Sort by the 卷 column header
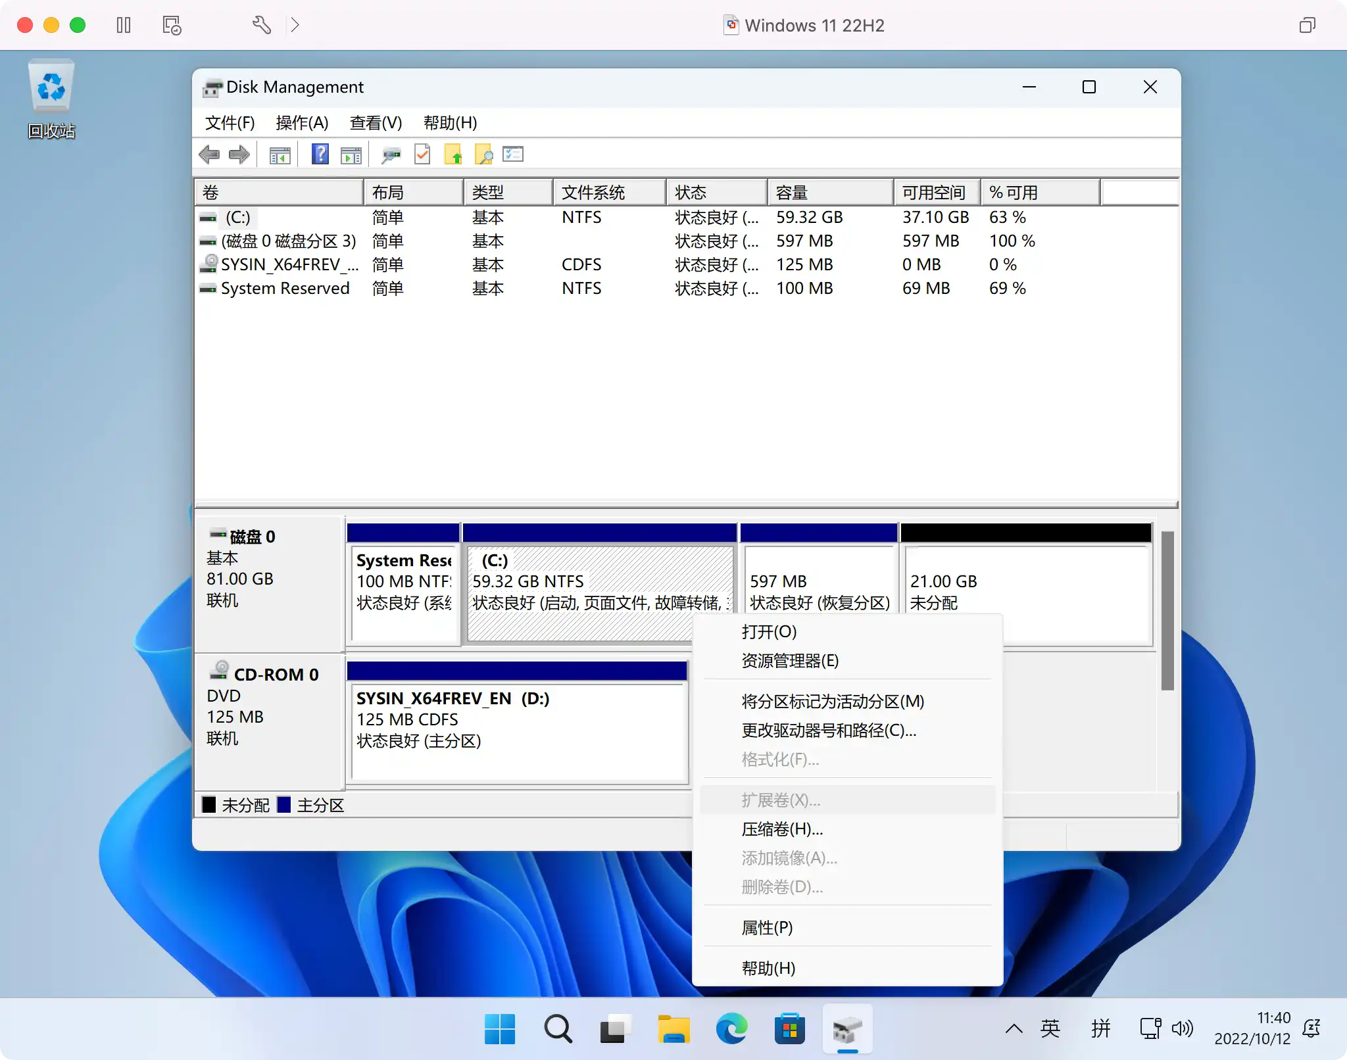 pyautogui.click(x=280, y=193)
